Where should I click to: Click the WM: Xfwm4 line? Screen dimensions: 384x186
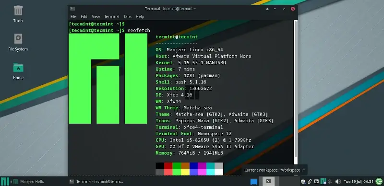tap(168, 101)
